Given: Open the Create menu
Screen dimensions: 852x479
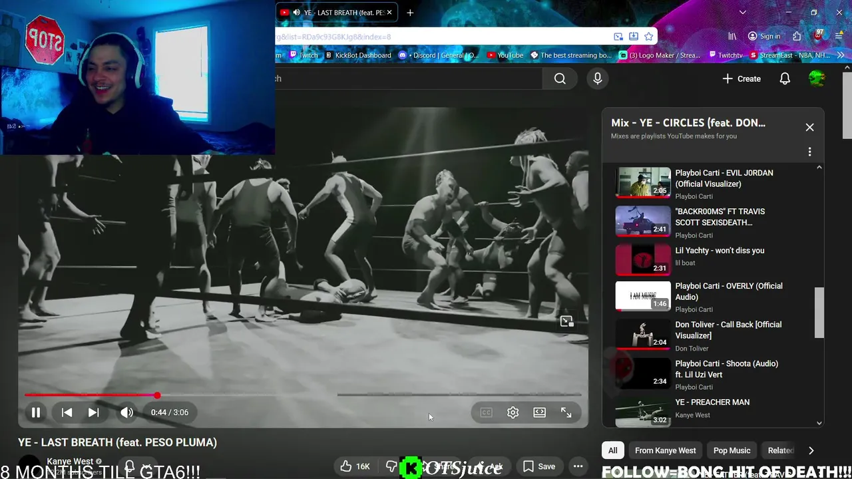Looking at the screenshot, I should (742, 79).
